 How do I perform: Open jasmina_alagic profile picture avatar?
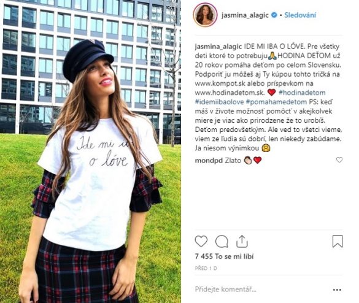[205, 15]
